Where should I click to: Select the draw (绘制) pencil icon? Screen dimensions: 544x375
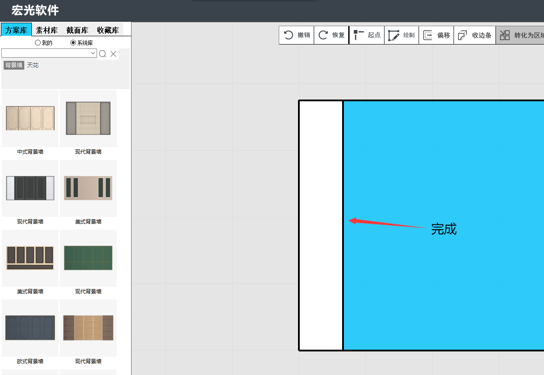(x=394, y=35)
